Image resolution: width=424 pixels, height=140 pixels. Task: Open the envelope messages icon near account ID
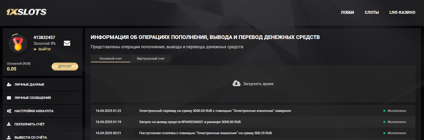tap(67, 43)
